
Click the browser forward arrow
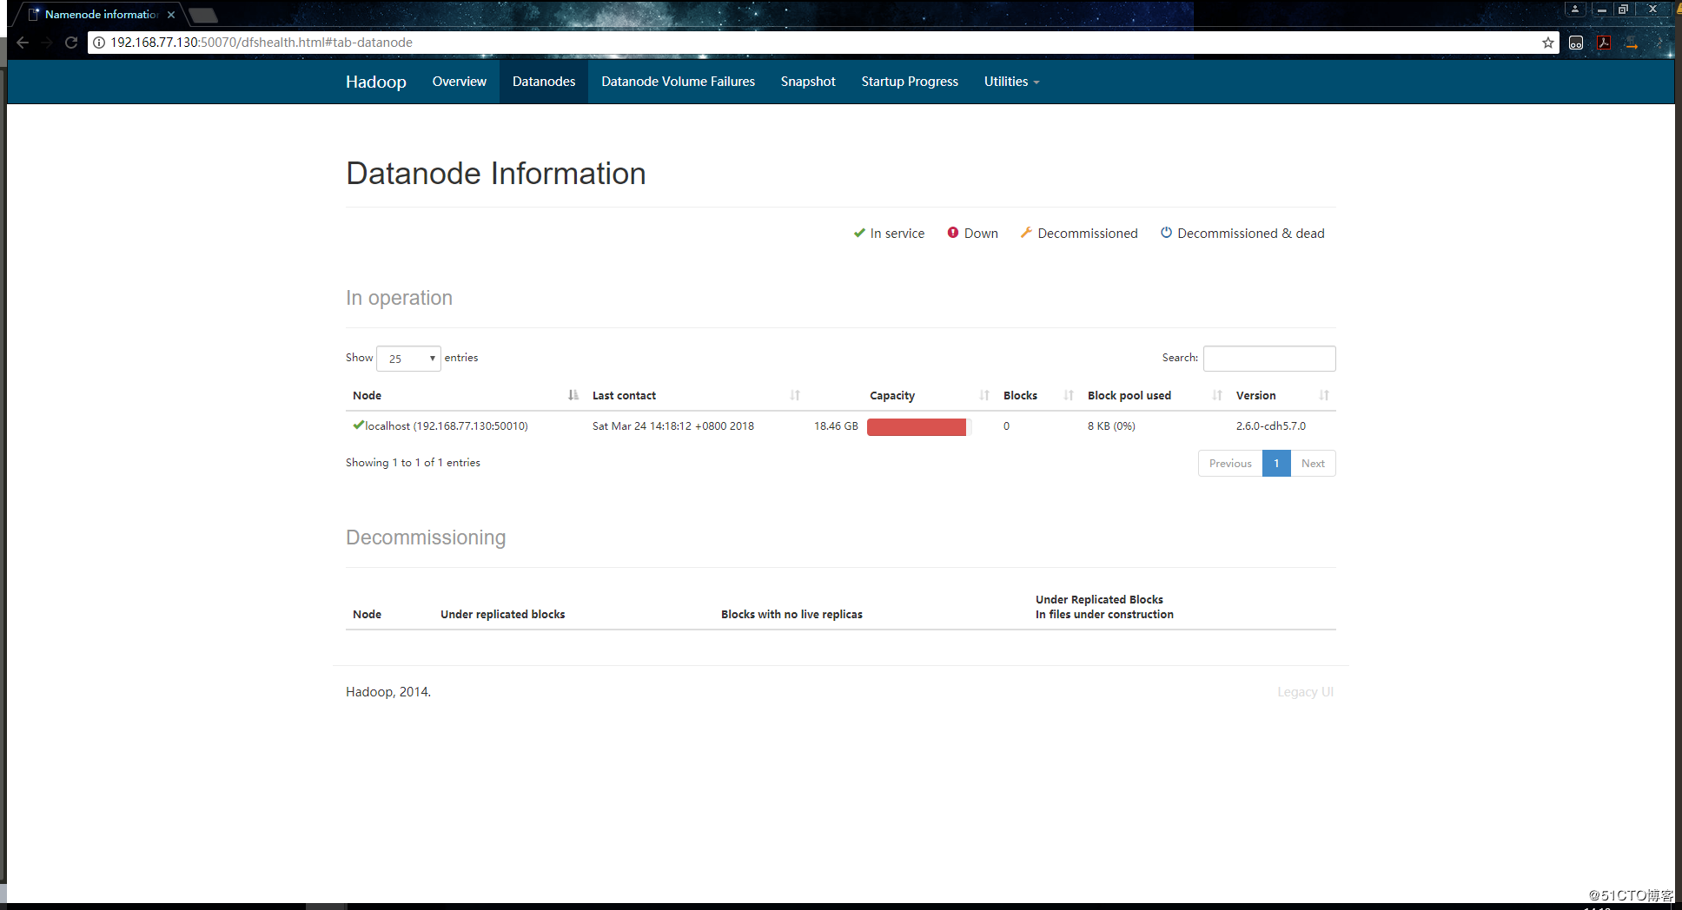pos(47,43)
